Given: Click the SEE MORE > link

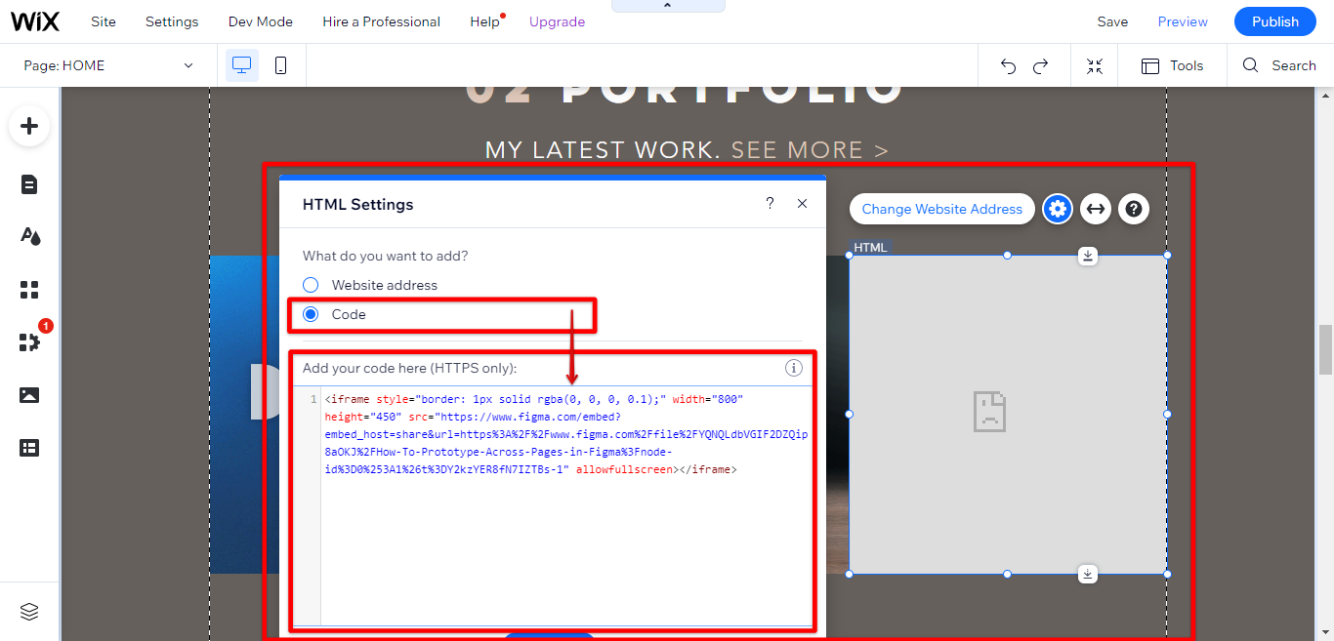Looking at the screenshot, I should [x=810, y=150].
